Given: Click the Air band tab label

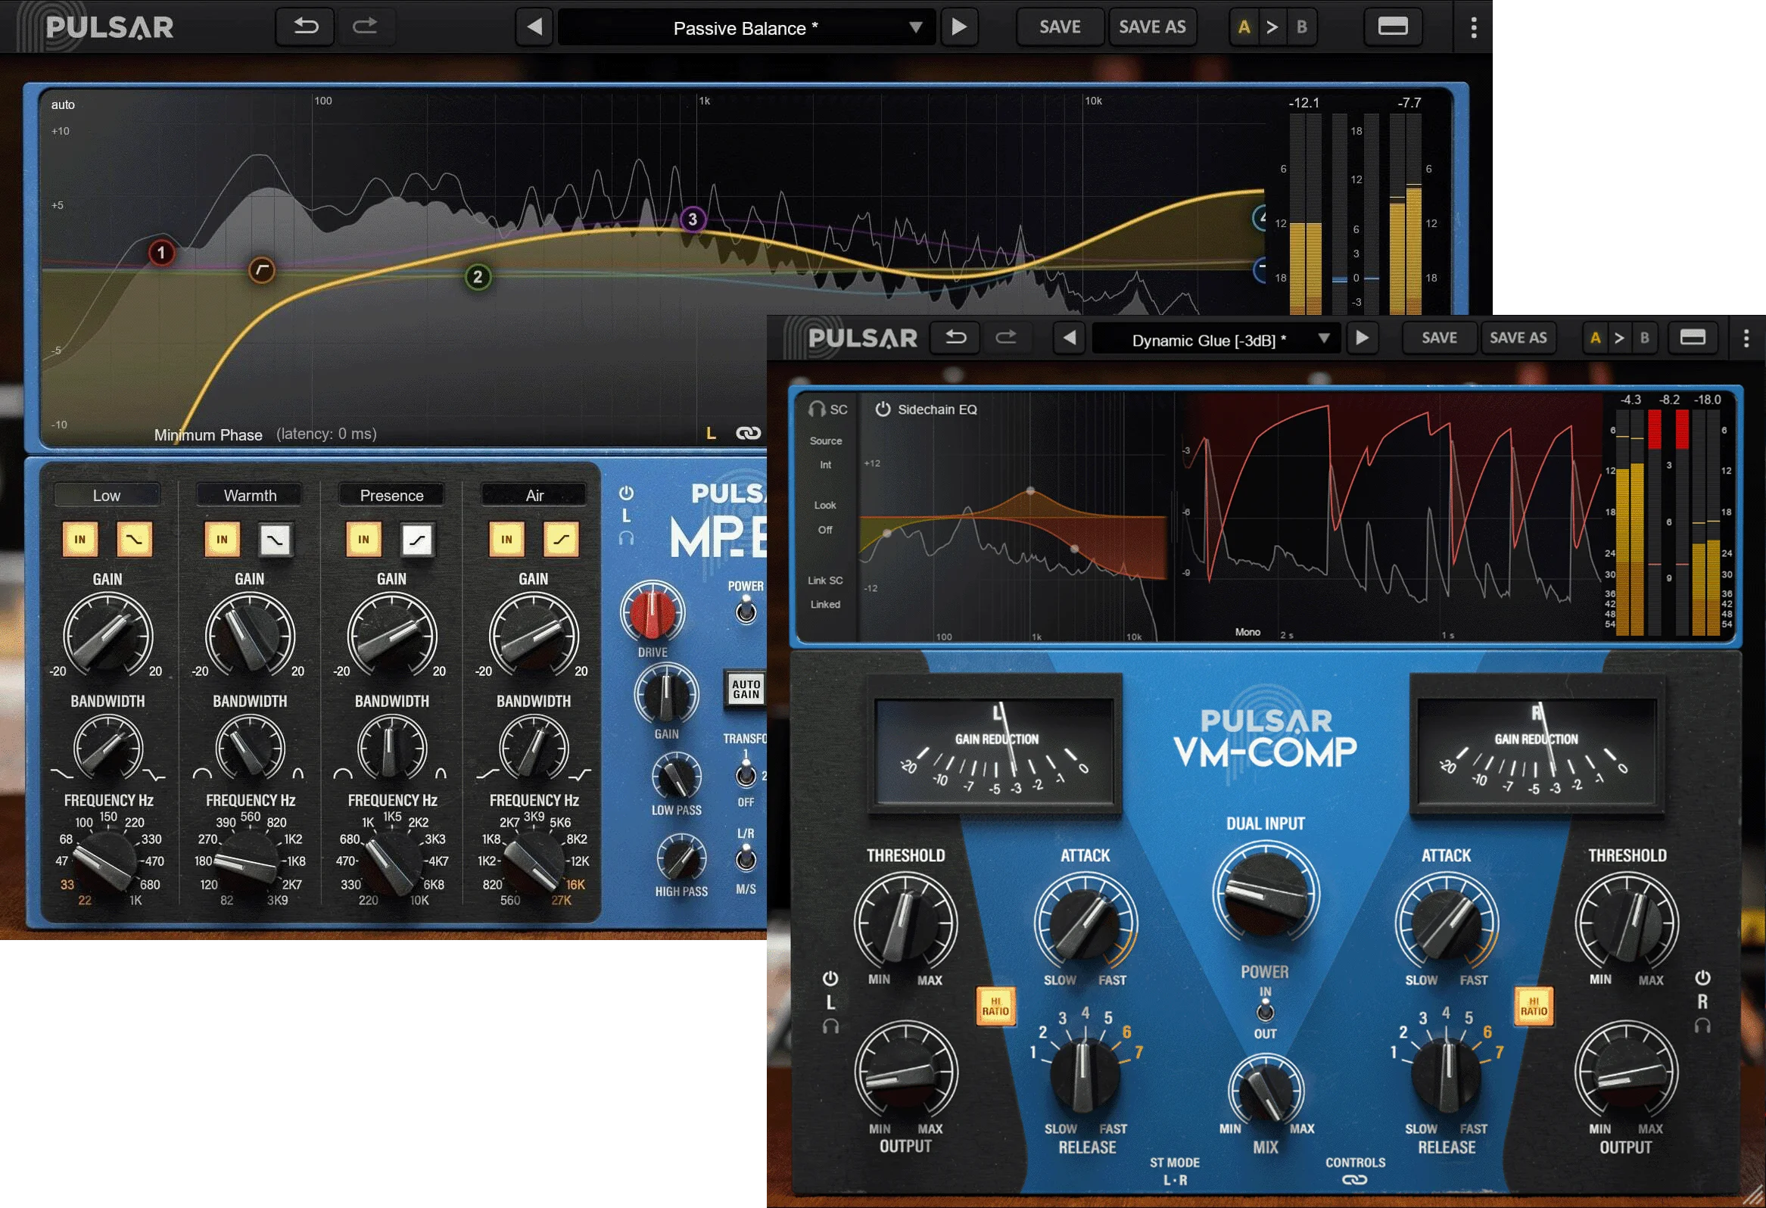Looking at the screenshot, I should tap(534, 495).
